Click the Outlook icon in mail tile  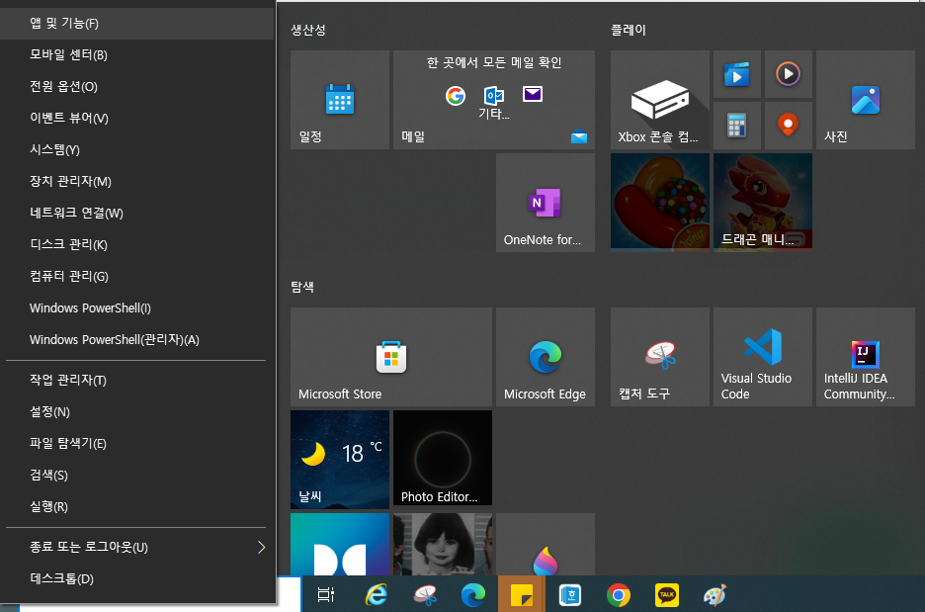pyautogui.click(x=494, y=95)
